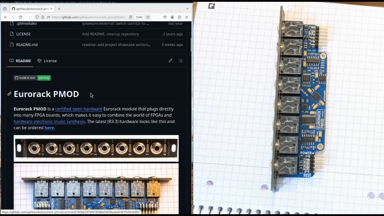Go forward one page
The image size is (384, 216).
[13, 17]
